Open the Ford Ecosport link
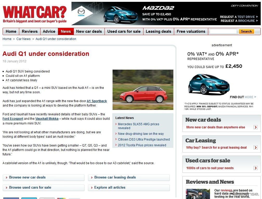The width and height of the screenshot is (262, 199). pos(13,119)
